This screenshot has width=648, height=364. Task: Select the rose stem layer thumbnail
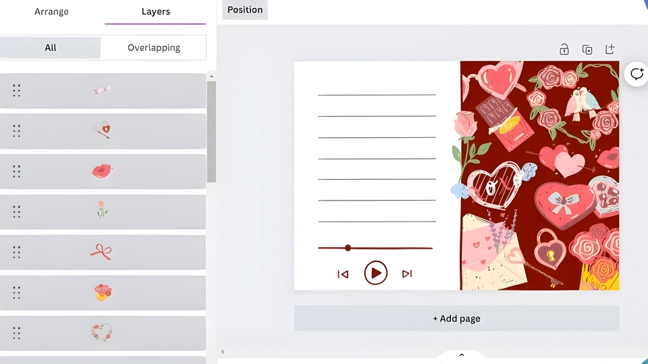[102, 210]
